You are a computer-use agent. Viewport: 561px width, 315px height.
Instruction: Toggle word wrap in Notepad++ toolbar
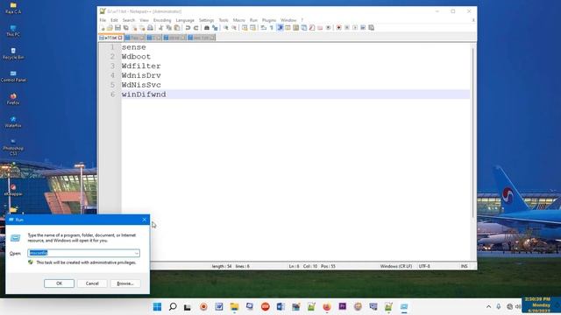pyautogui.click(x=264, y=28)
